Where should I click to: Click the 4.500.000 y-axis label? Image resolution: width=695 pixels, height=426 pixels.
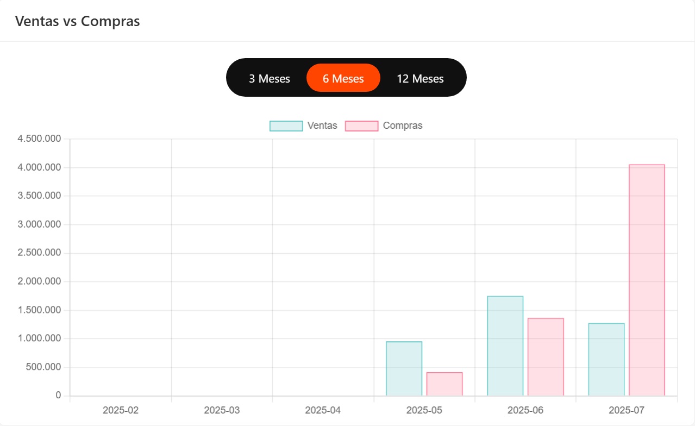click(x=39, y=139)
